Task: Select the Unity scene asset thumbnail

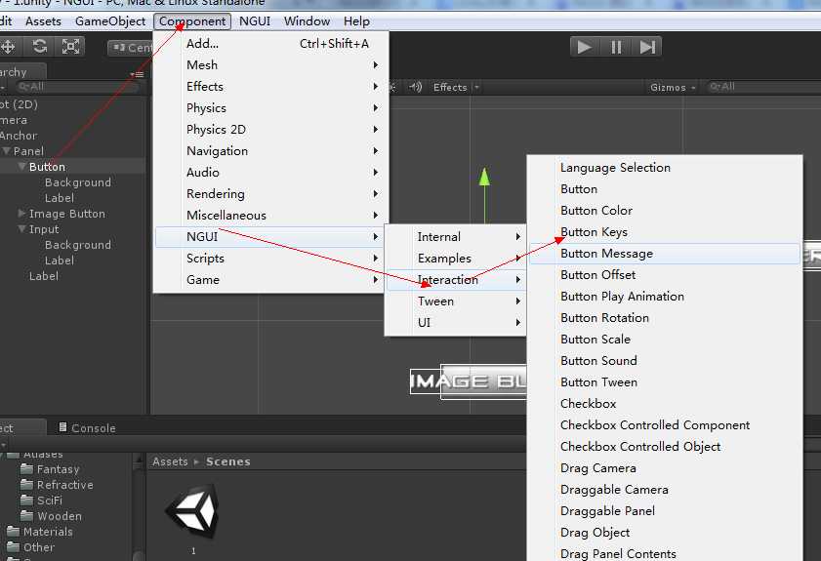Action: pyautogui.click(x=192, y=513)
